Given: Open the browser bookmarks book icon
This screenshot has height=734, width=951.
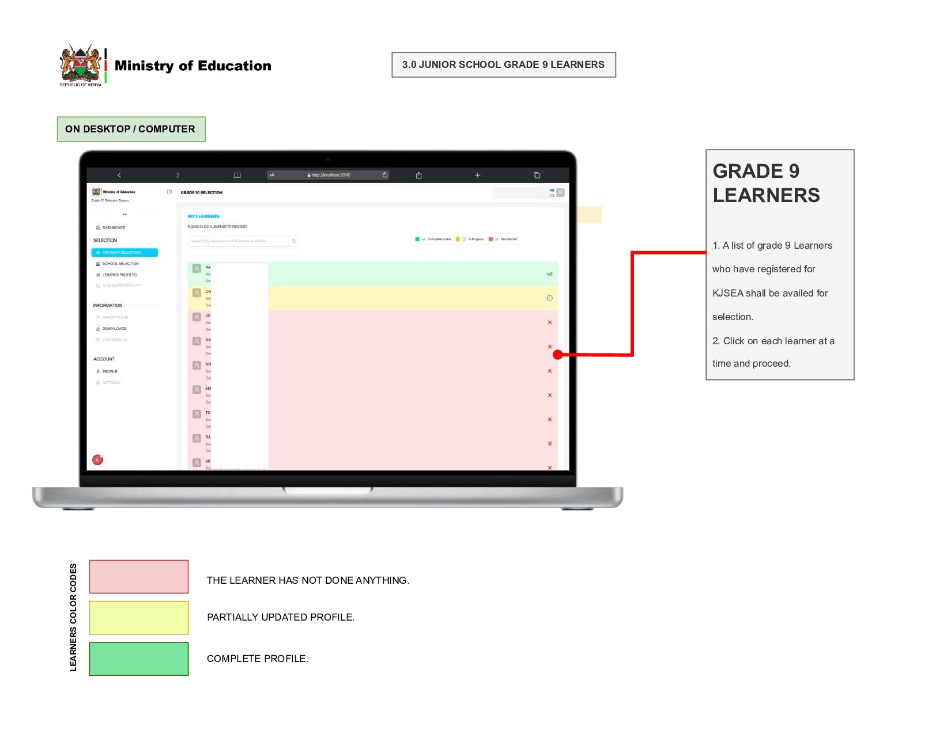Looking at the screenshot, I should pyautogui.click(x=237, y=175).
